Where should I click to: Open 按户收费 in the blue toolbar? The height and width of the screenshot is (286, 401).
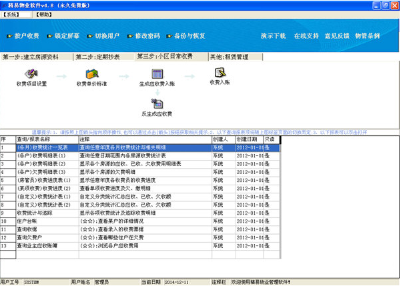23,36
